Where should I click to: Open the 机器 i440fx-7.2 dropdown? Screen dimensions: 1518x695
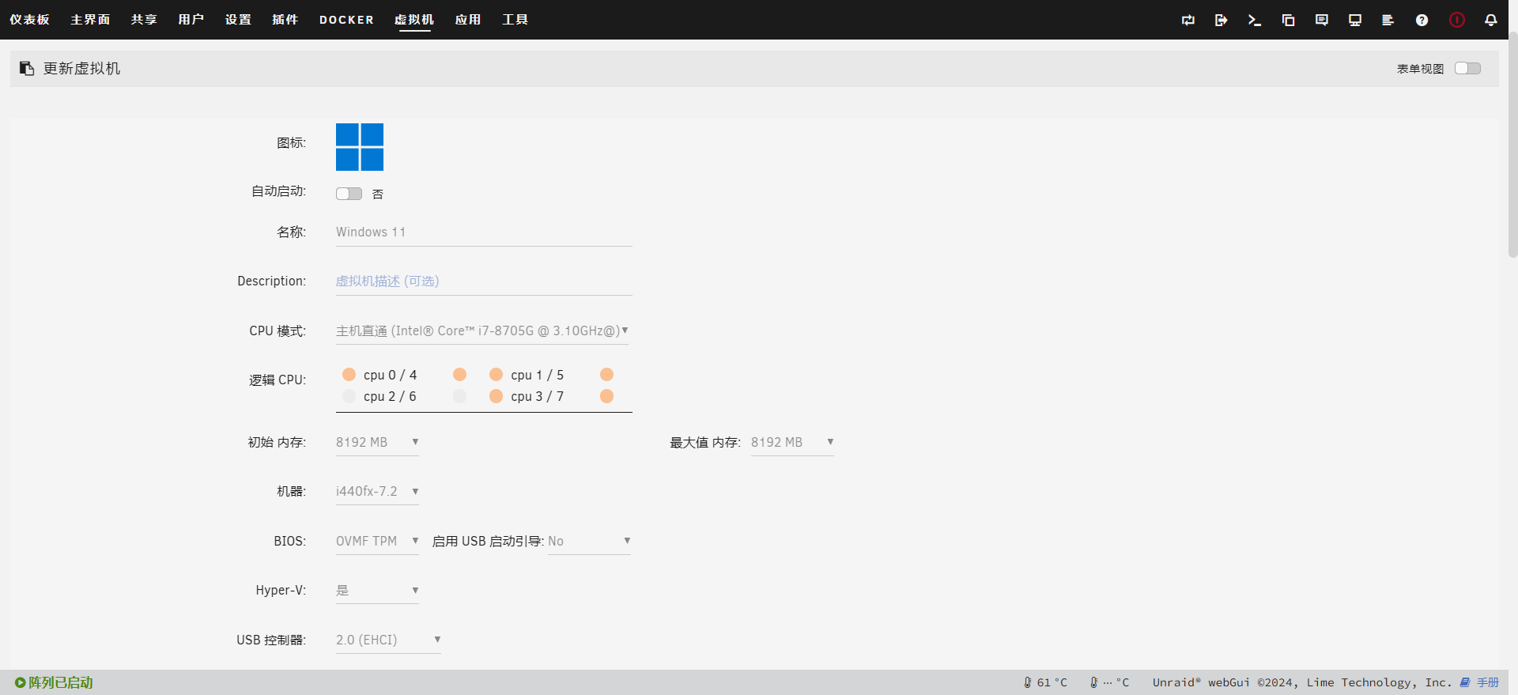(377, 492)
